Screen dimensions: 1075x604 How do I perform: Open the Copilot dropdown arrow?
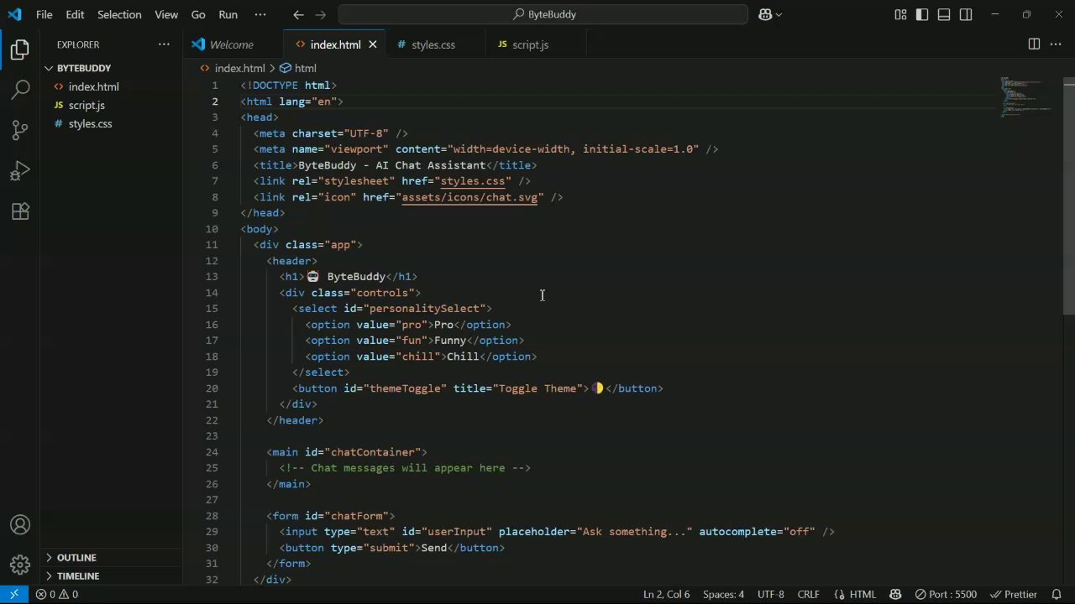click(779, 14)
